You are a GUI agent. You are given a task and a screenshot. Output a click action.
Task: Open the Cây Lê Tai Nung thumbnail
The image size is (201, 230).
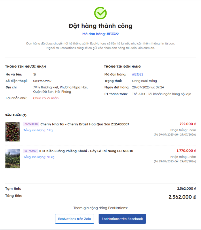click(13, 158)
